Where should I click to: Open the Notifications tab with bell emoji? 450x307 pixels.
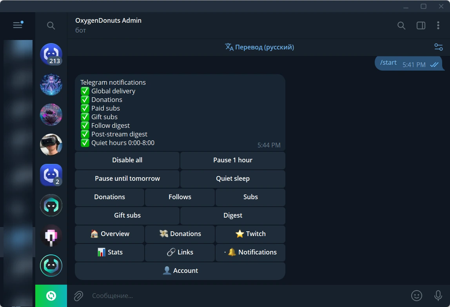click(250, 252)
